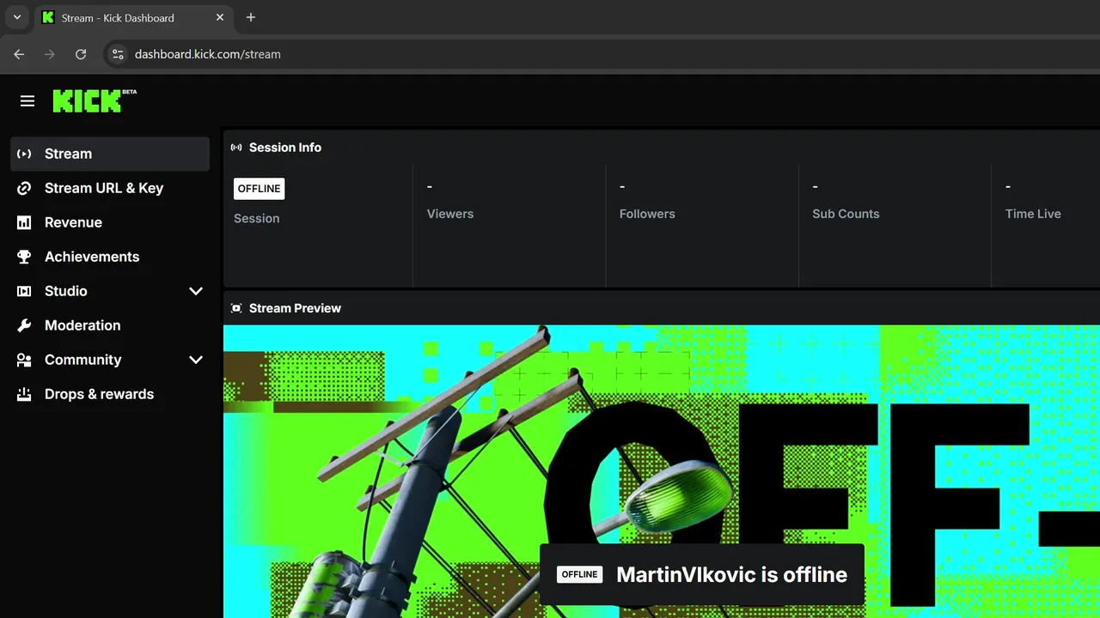Click the Stream broadcast icon in sidebar
The image size is (1100, 618).
[x=24, y=154]
